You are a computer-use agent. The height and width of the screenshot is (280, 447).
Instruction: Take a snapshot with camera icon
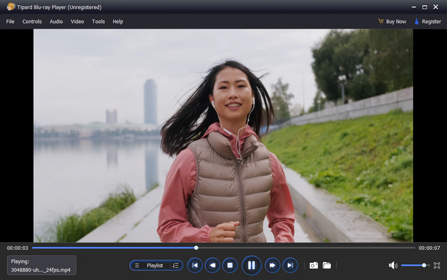click(x=314, y=265)
